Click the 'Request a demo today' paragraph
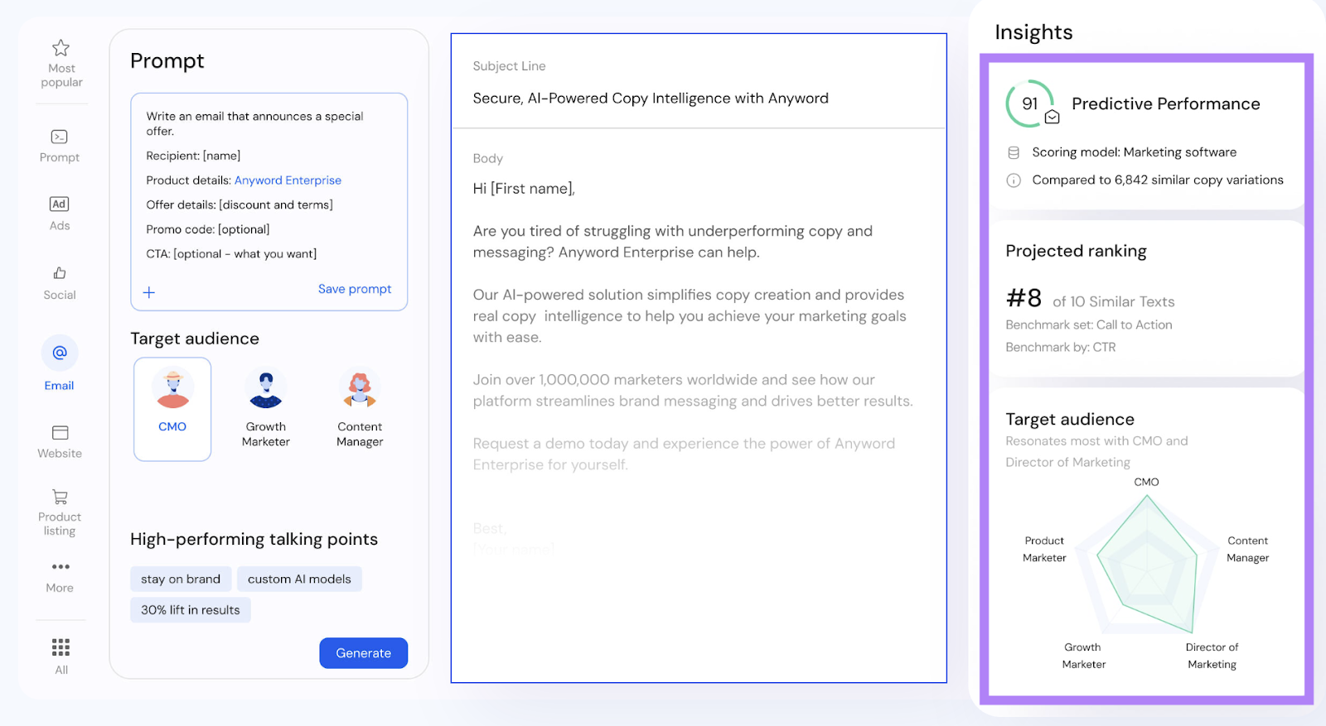This screenshot has height=726, width=1326. [684, 454]
